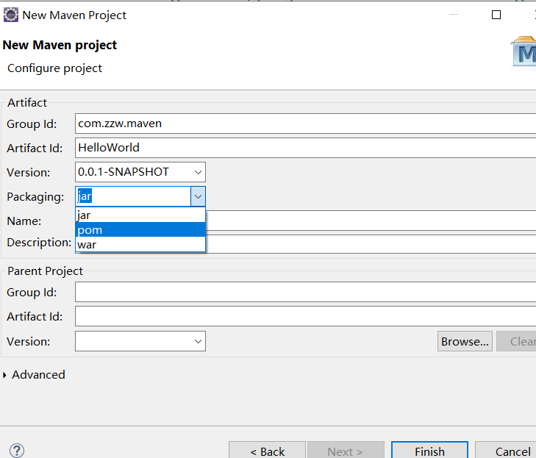Open the Parent Project Version dropdown
Image resolution: width=536 pixels, height=458 pixels.
(198, 341)
